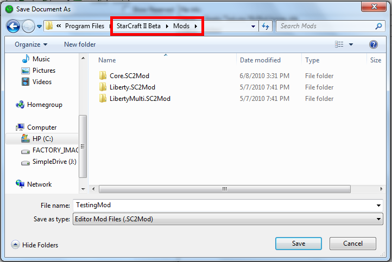Open the recent locations dropdown arrow

39,26
